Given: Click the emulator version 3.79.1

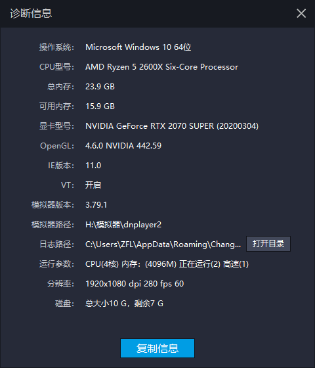Looking at the screenshot, I should point(96,205).
